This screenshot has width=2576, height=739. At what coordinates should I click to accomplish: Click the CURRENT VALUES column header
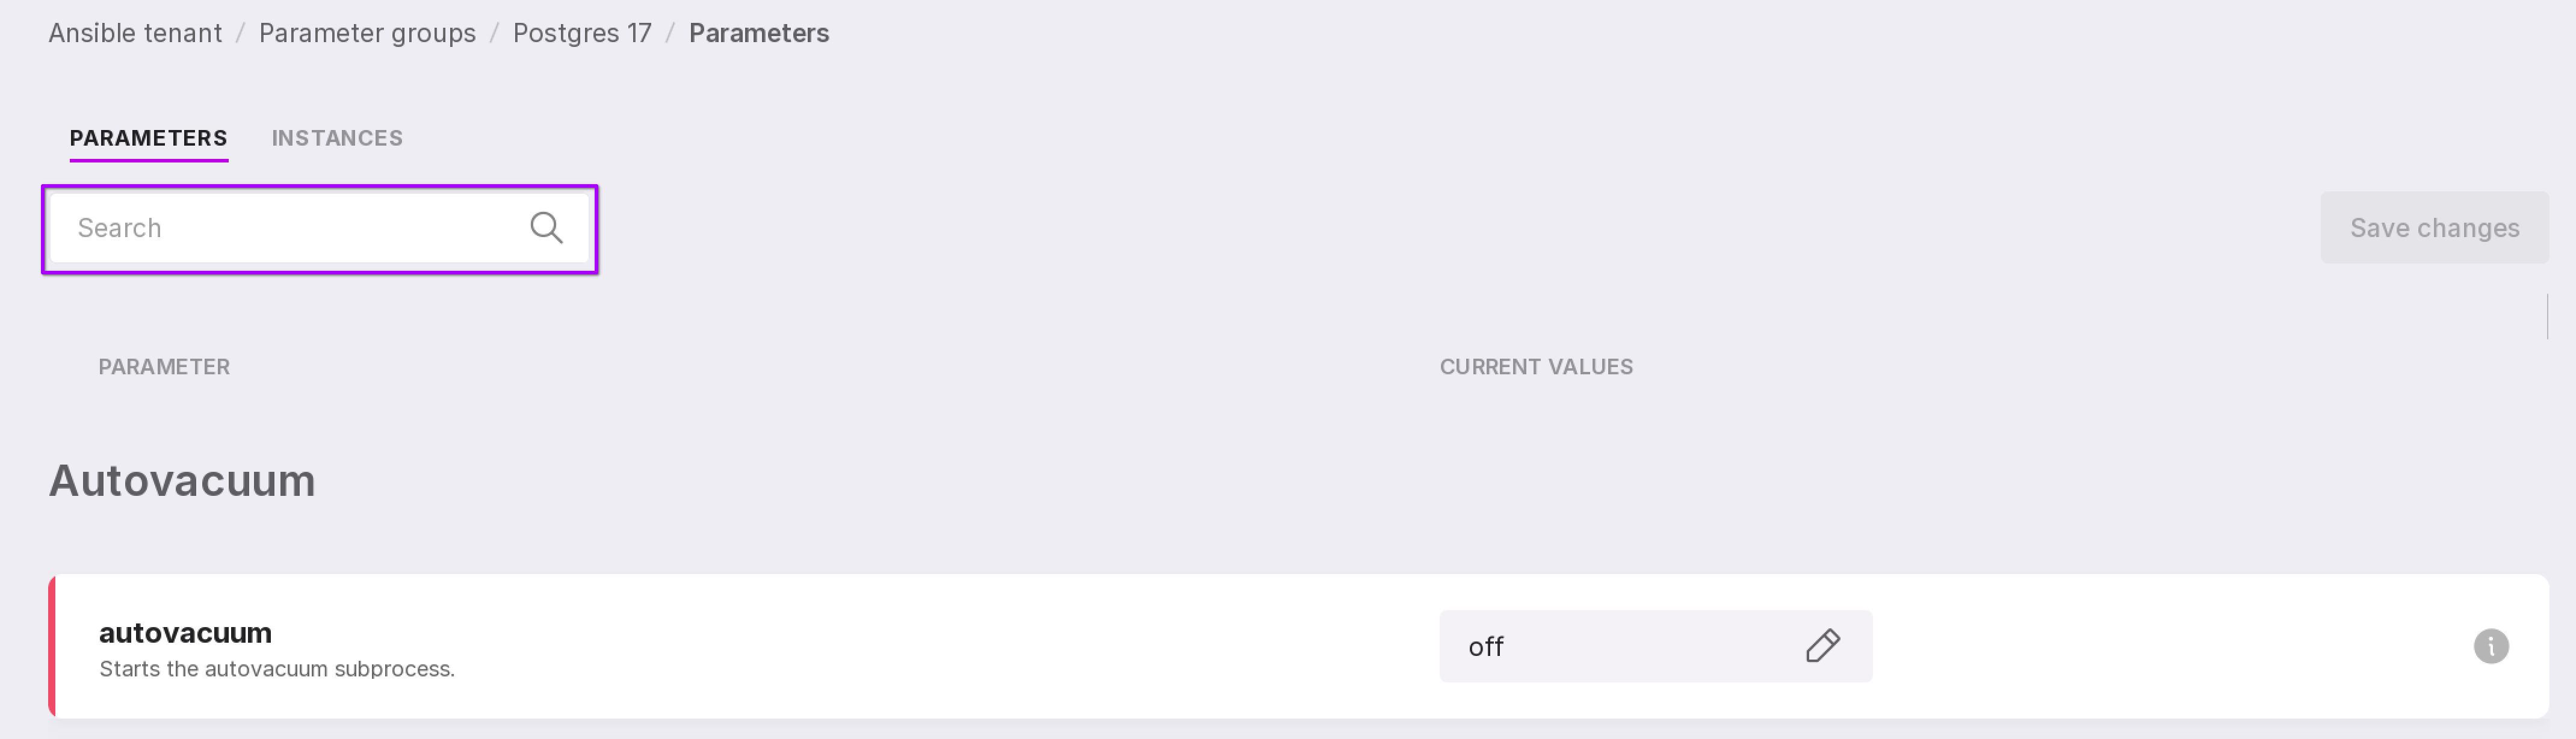[1536, 367]
